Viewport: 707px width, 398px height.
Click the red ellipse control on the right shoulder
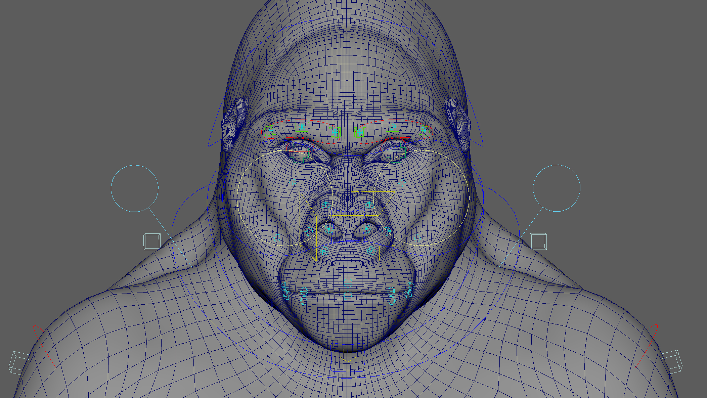647,346
